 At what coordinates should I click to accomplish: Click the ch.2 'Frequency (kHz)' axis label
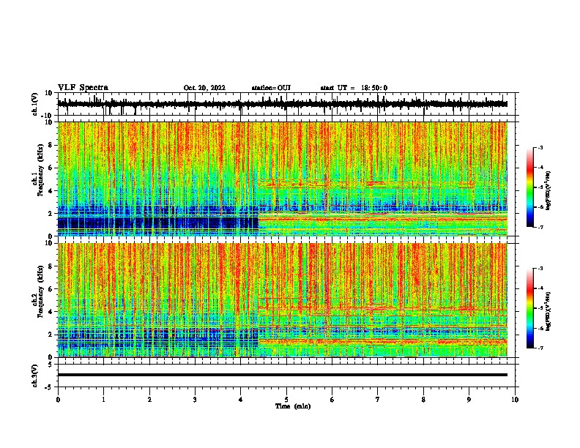click(x=40, y=291)
